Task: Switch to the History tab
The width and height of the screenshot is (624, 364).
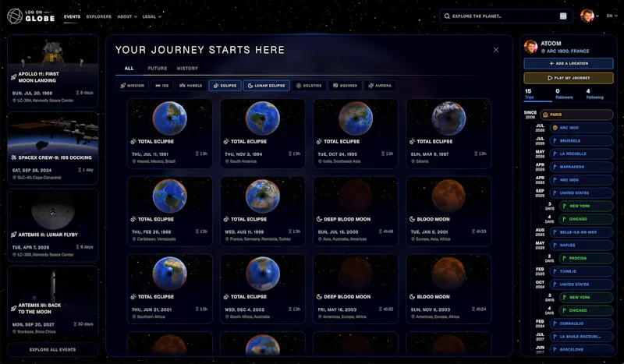Action: [x=187, y=69]
